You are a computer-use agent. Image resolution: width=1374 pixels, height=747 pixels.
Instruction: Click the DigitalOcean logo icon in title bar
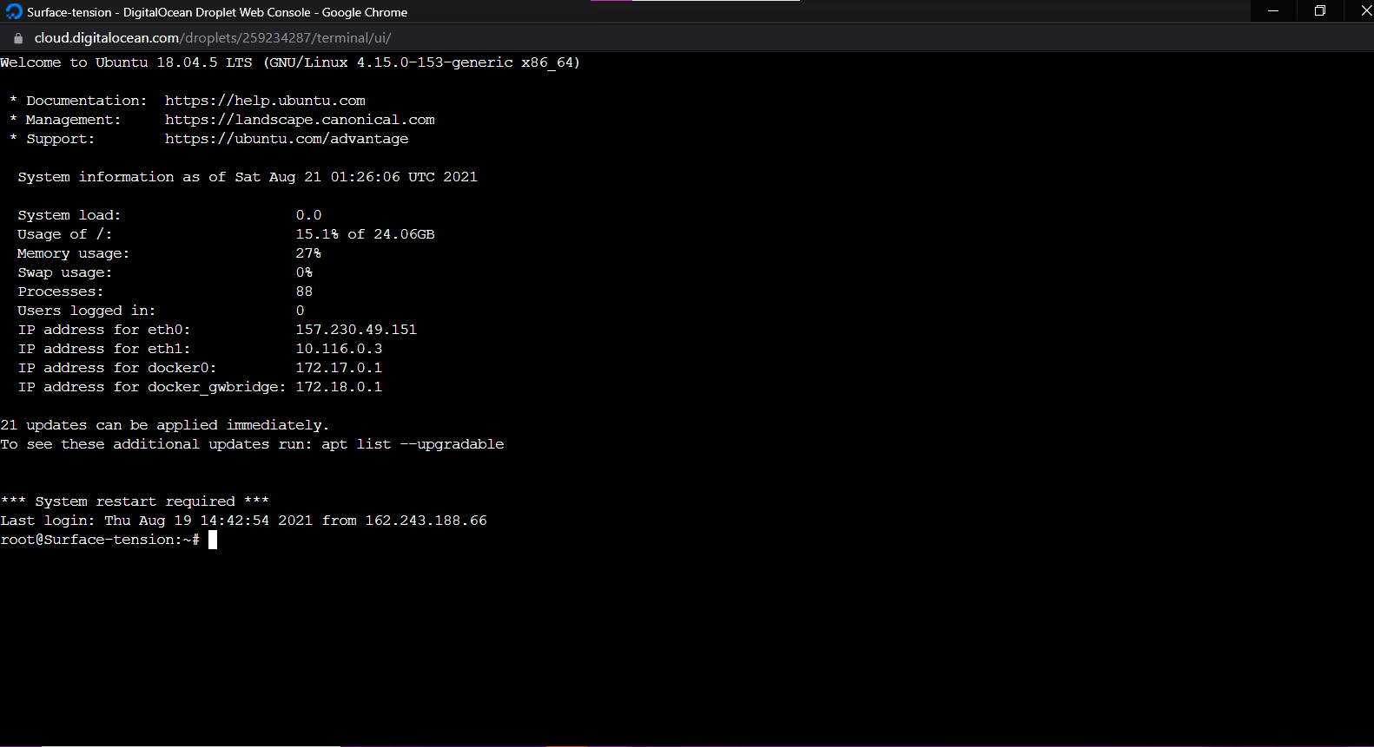(x=14, y=11)
